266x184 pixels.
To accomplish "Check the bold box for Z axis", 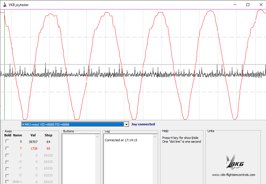I will tap(7, 155).
